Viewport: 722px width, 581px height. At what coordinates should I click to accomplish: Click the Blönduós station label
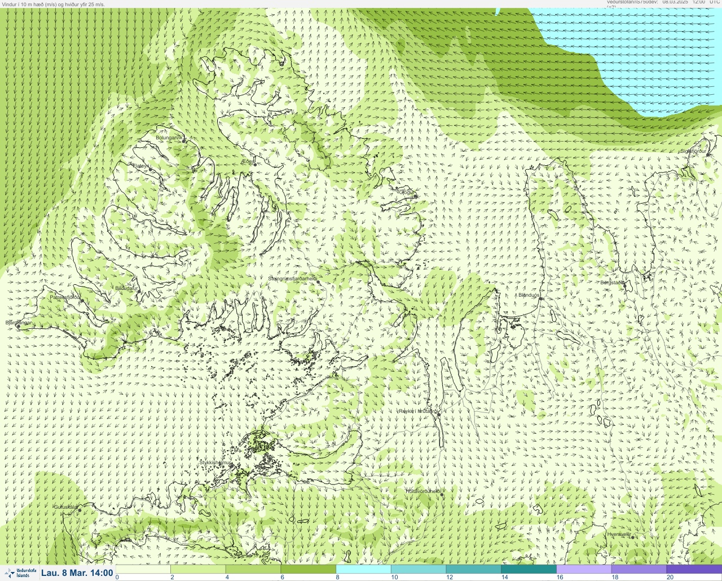click(529, 295)
